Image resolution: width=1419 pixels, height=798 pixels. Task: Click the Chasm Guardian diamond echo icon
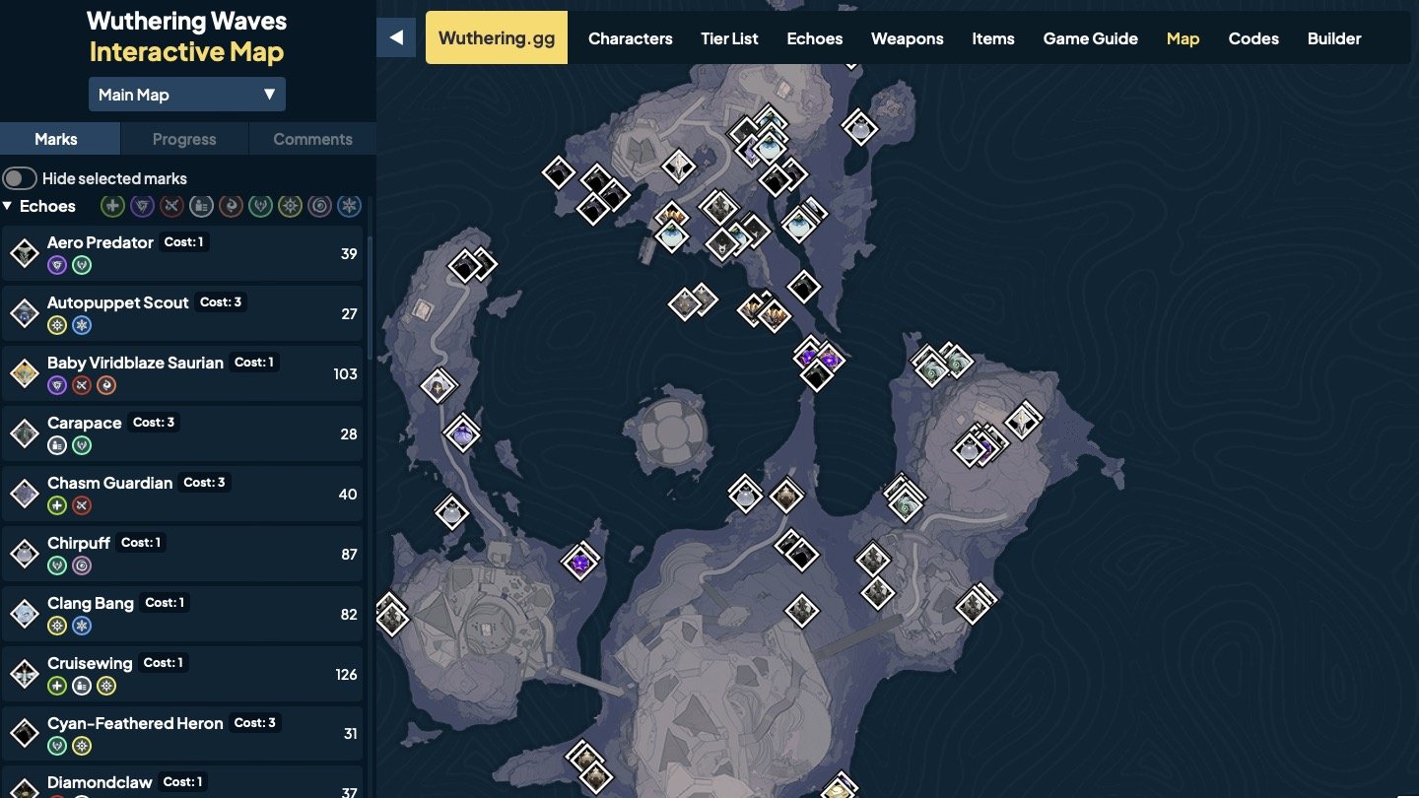click(x=25, y=495)
